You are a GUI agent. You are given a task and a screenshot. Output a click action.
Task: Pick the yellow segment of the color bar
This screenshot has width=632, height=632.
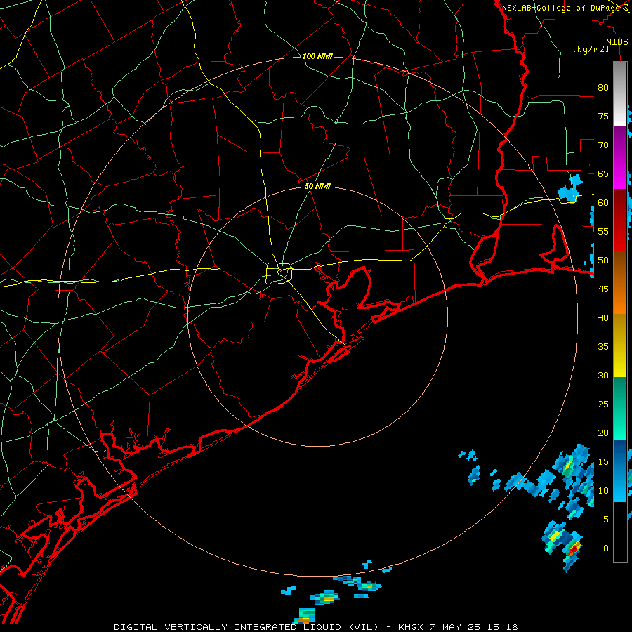(620, 345)
